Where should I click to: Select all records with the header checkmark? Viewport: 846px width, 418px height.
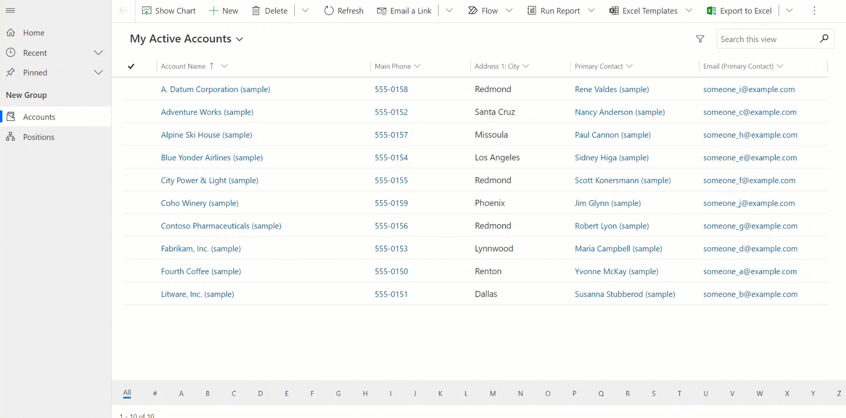pos(131,66)
